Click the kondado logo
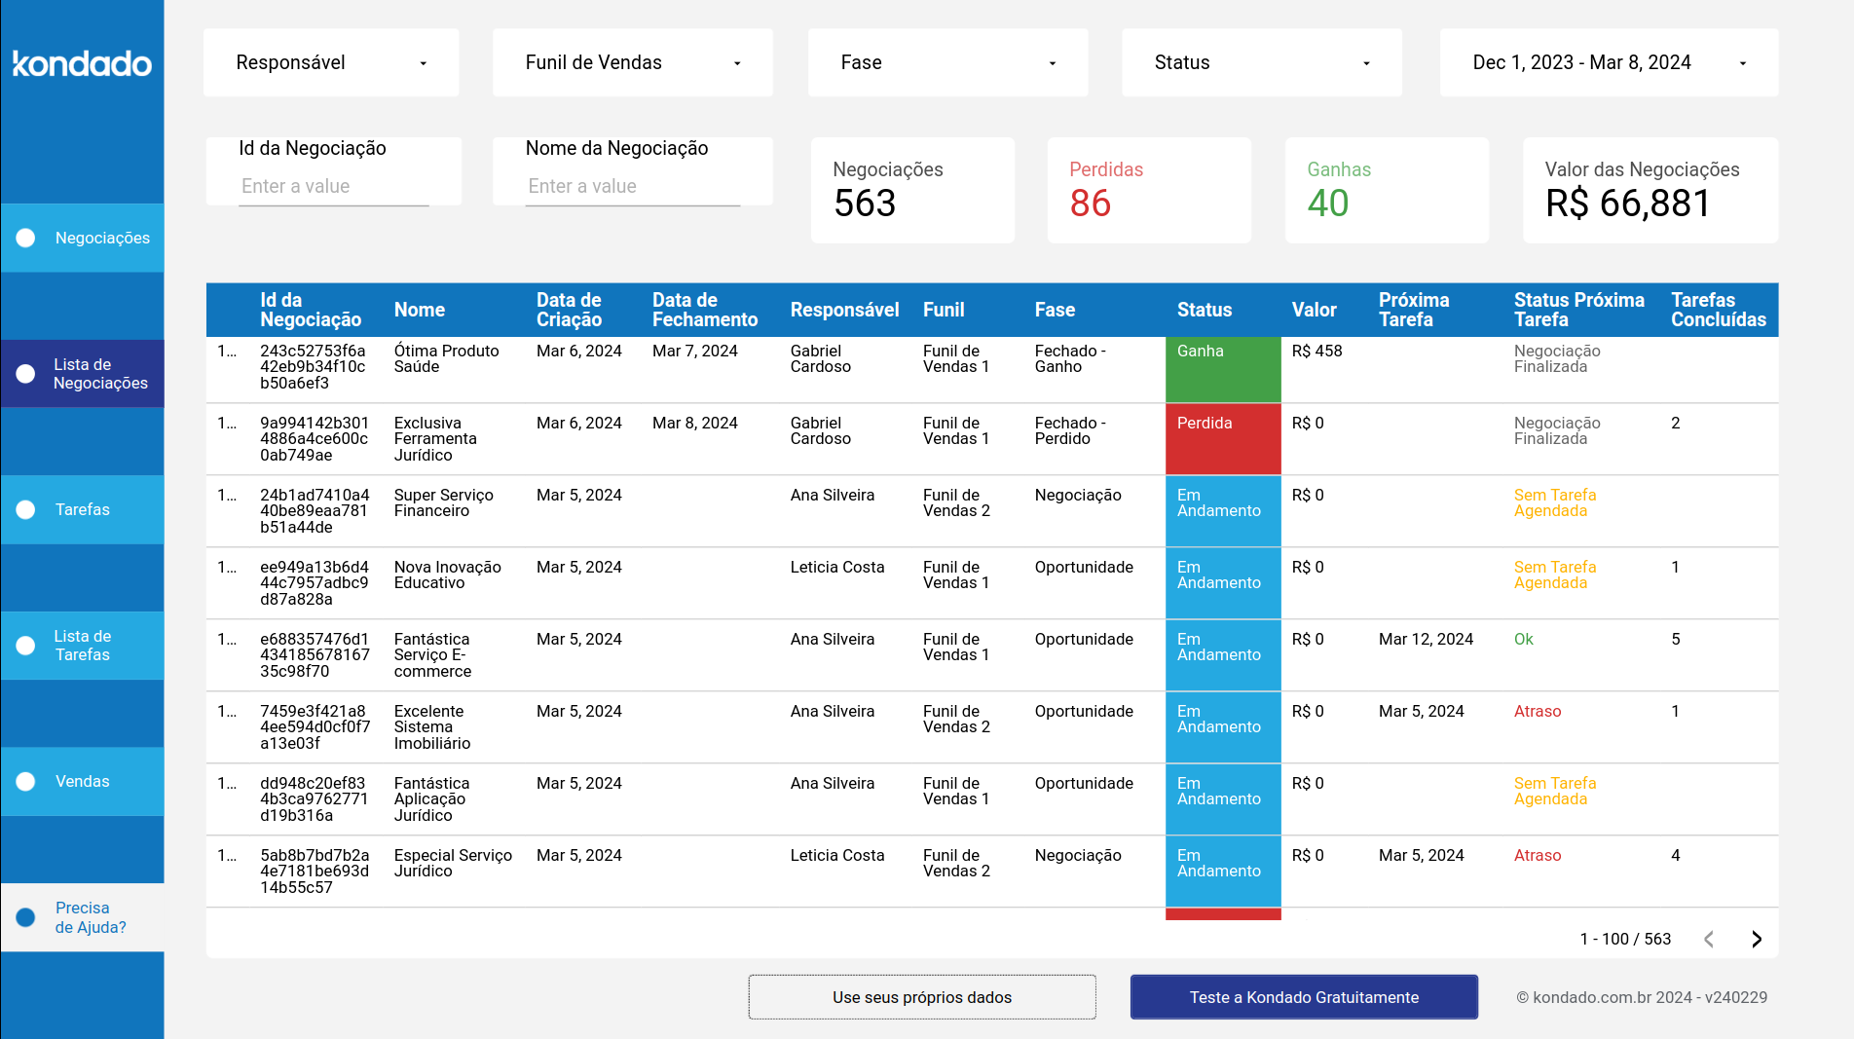 point(82,64)
